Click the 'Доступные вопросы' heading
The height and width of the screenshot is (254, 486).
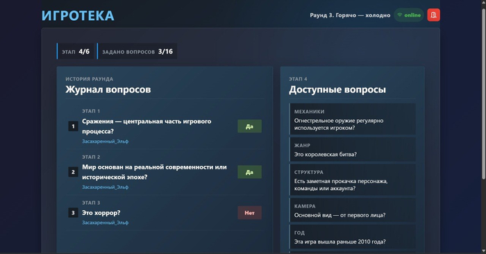pos(337,90)
